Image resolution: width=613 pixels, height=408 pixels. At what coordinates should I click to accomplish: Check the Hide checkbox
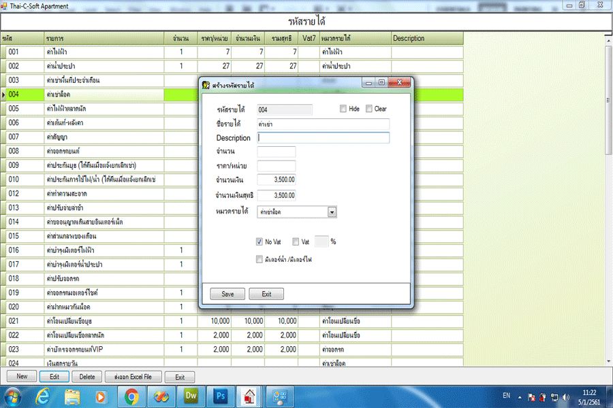[x=343, y=109]
